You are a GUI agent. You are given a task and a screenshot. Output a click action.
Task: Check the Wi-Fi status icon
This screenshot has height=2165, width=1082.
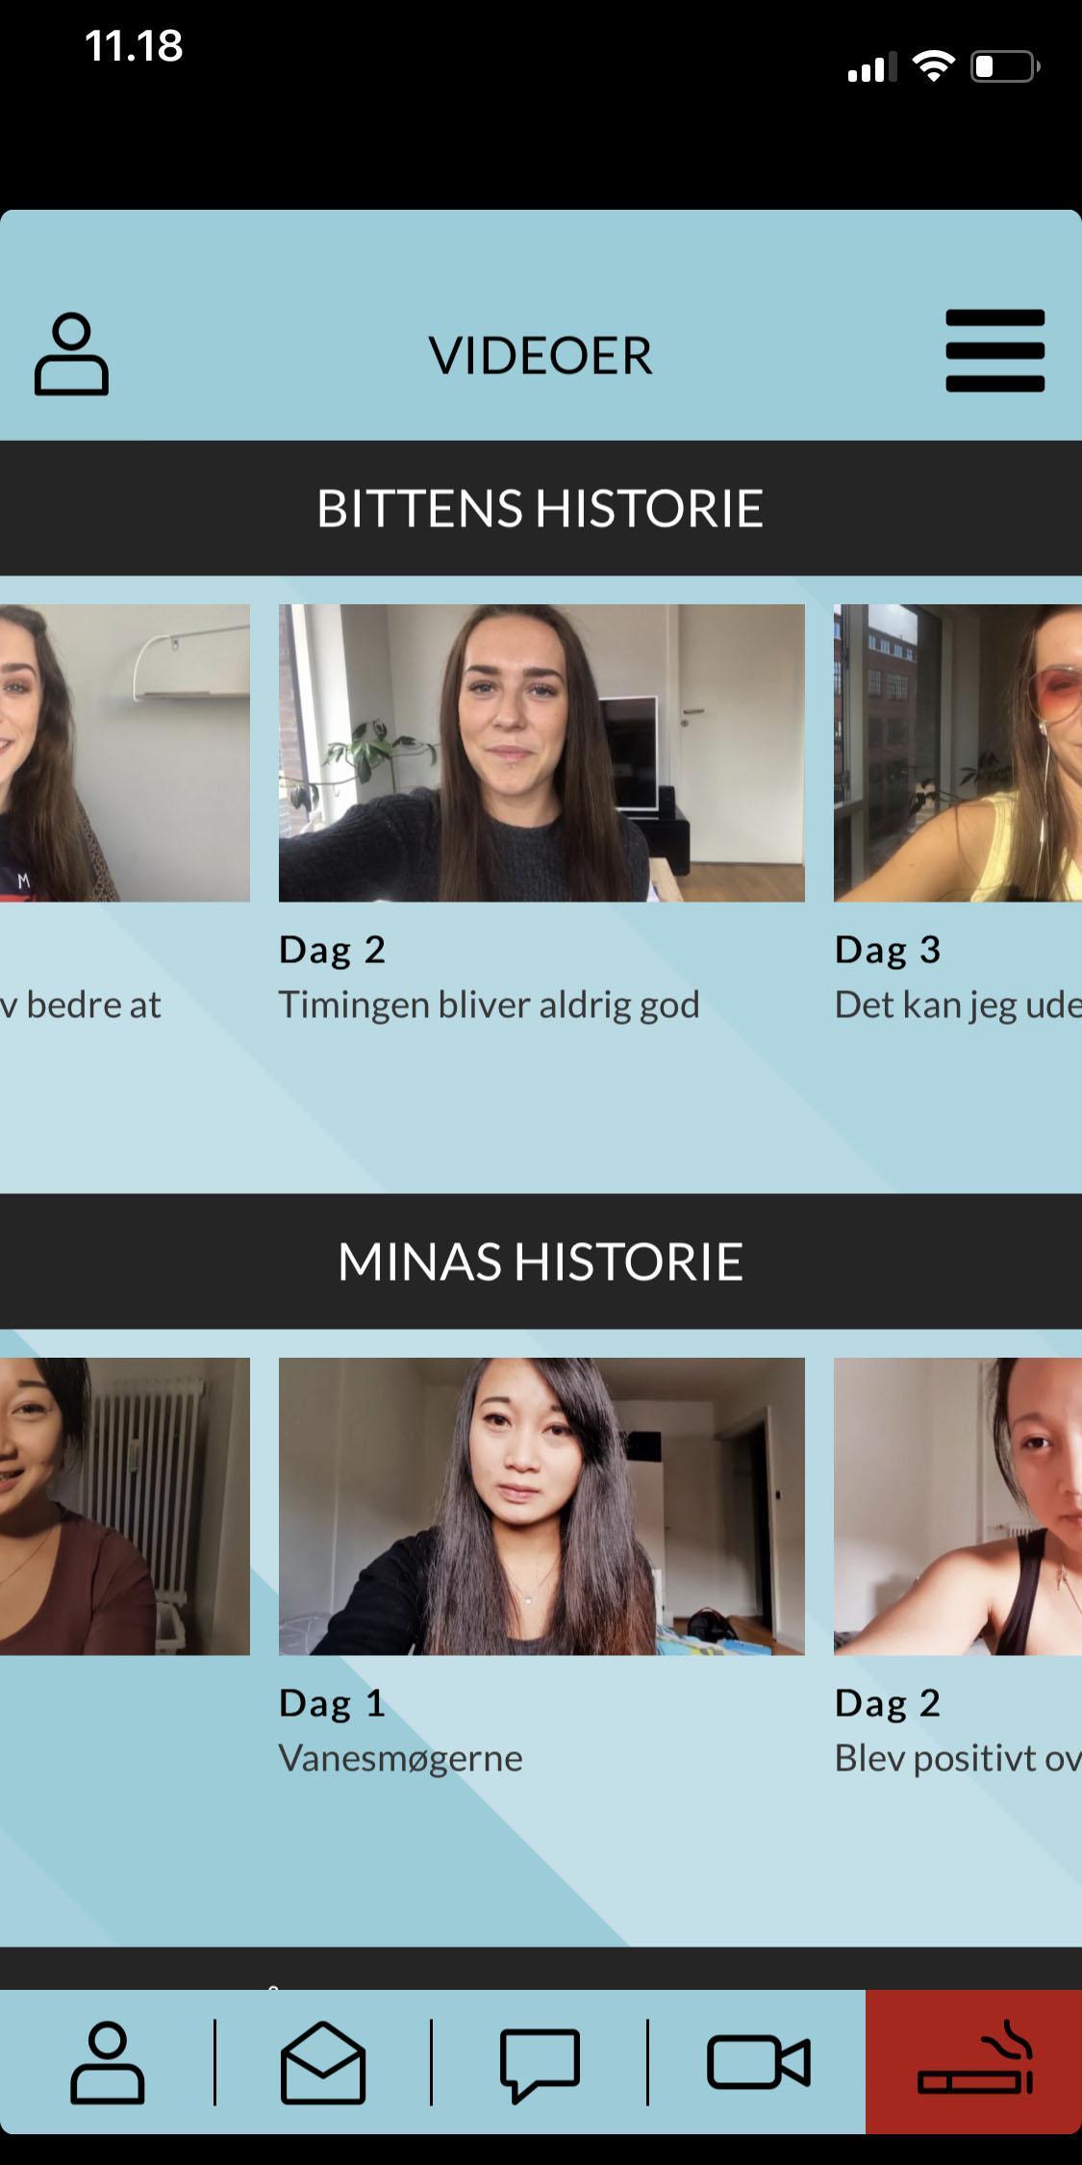(x=933, y=65)
